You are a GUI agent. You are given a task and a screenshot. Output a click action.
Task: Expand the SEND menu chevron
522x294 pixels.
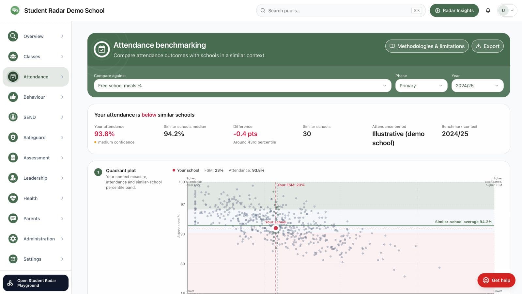point(62,117)
